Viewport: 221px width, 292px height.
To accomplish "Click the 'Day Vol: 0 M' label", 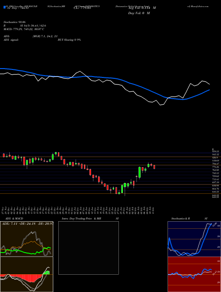I will (139, 13).
